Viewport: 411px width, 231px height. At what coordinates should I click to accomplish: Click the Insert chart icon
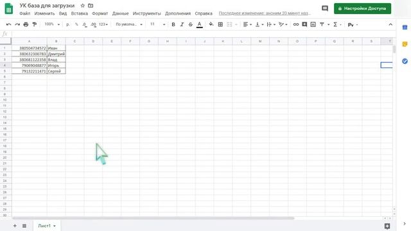point(313,24)
